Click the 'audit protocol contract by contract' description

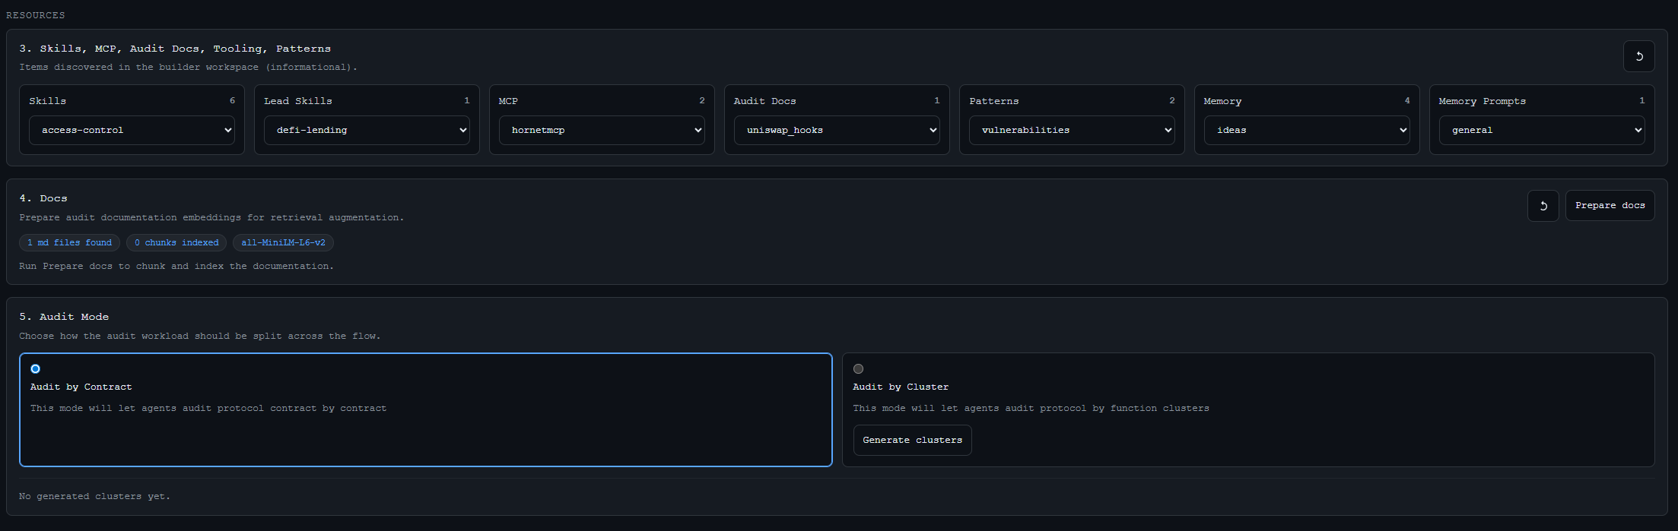[208, 409]
